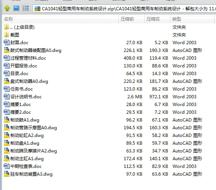This screenshot has width=216, height=190.
Task: Click file name 摘要2.doc
Action: click(x=21, y=112)
